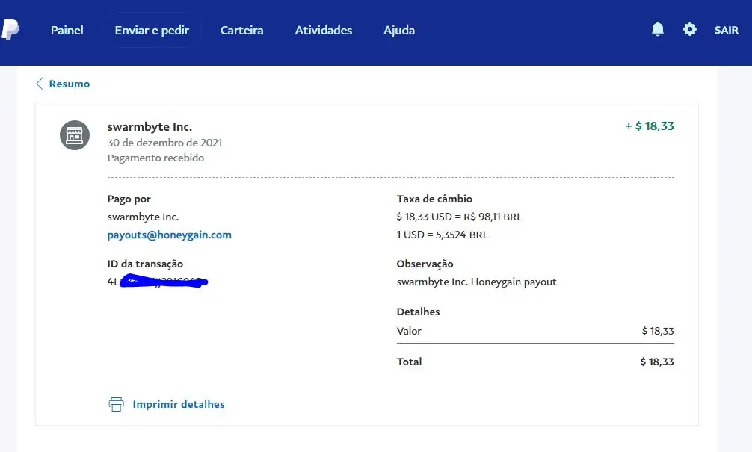The image size is (752, 452).
Task: Click the PayPal logo
Action: click(x=10, y=30)
